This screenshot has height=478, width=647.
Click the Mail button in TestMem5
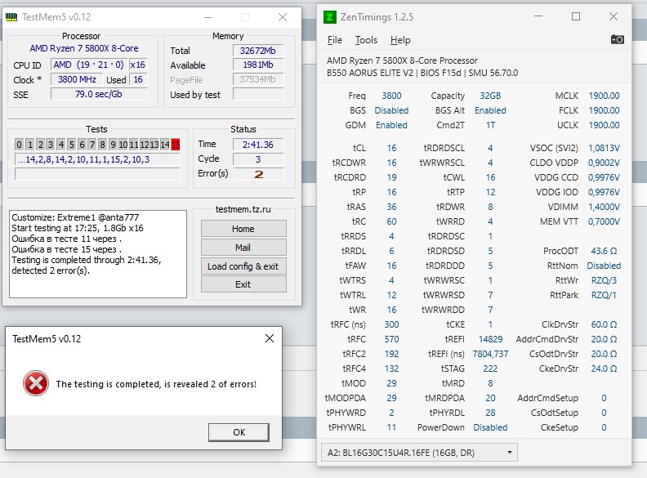(x=243, y=248)
